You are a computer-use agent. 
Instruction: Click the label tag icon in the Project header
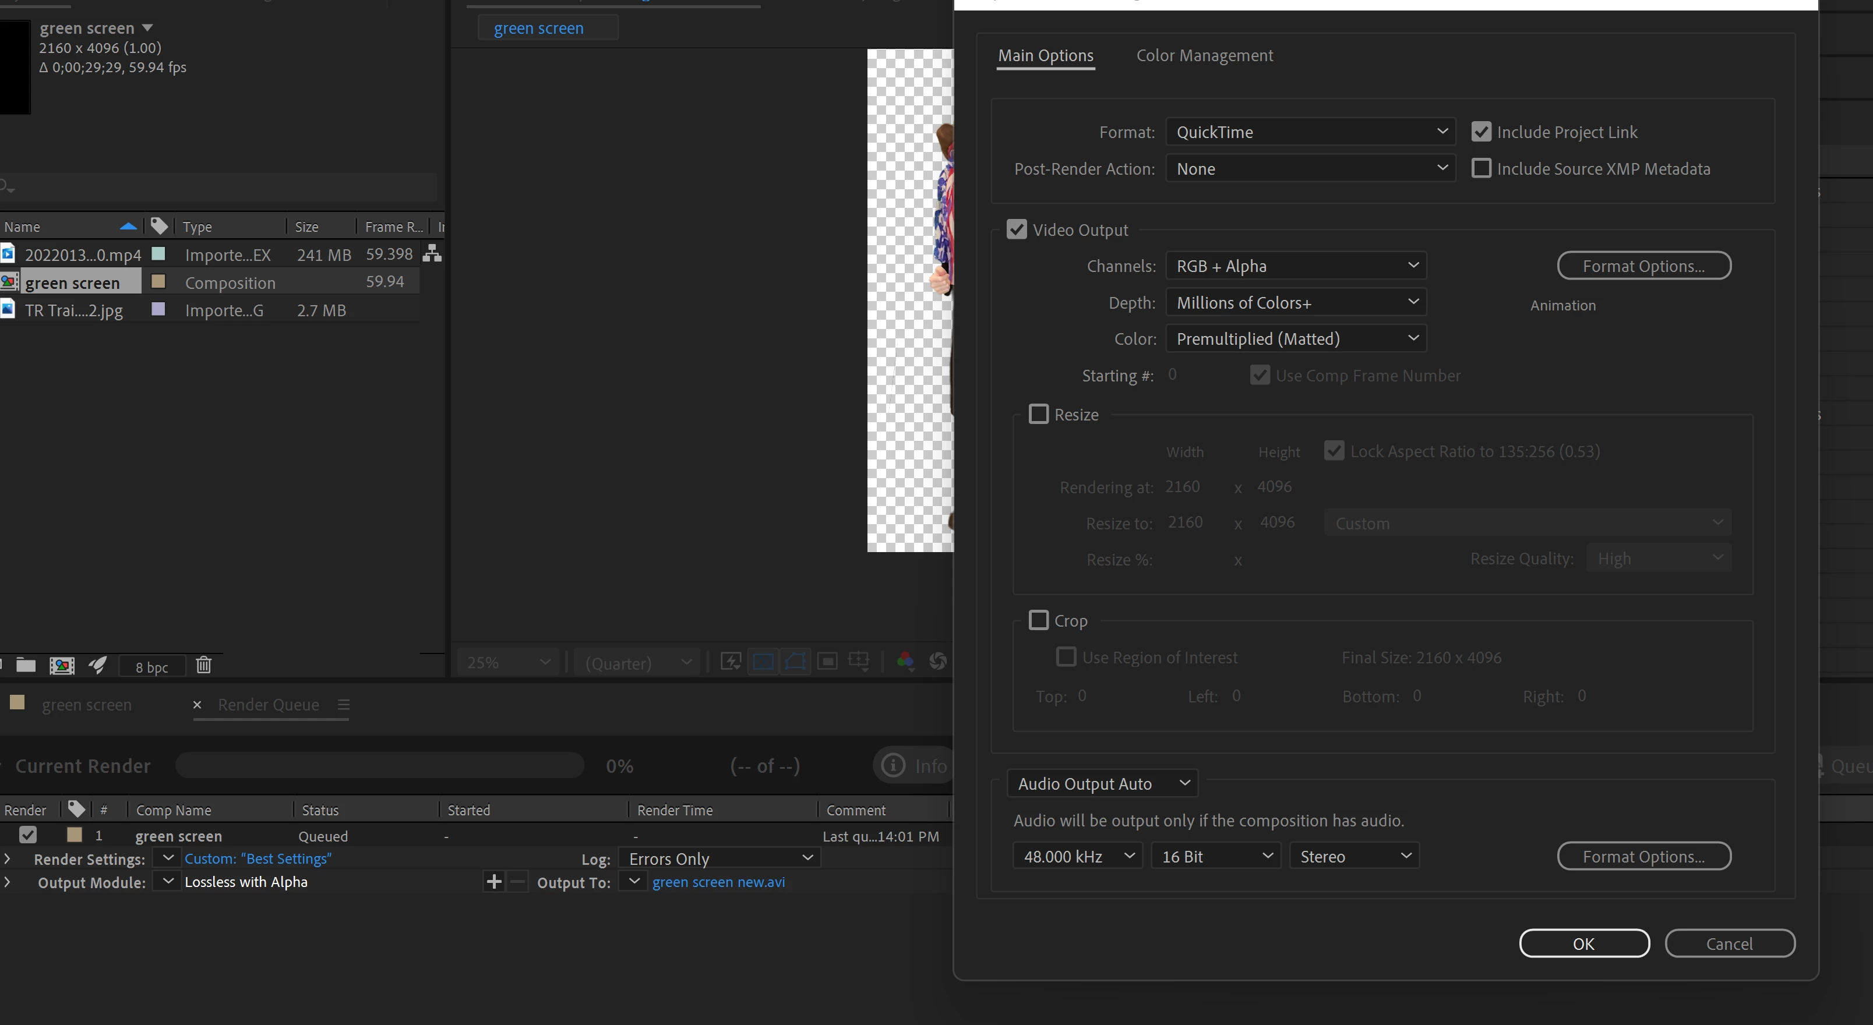(159, 226)
